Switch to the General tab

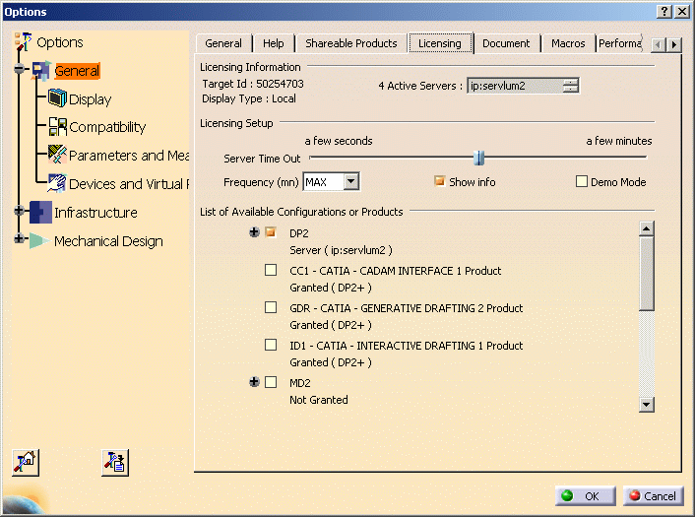223,43
